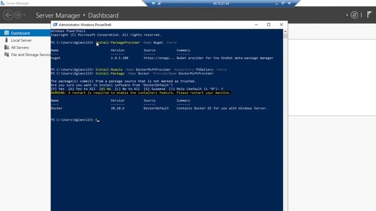
Task: Click the Install-Module command line
Action: (139, 69)
